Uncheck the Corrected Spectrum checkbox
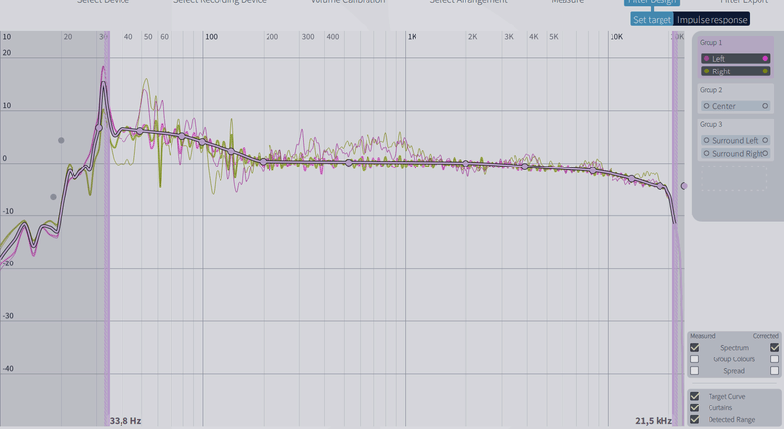The image size is (784, 429). (774, 347)
